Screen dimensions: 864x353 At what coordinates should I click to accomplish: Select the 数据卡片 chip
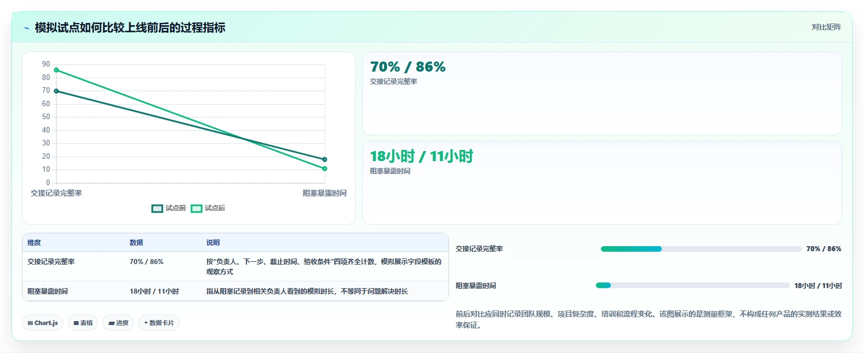pos(159,323)
